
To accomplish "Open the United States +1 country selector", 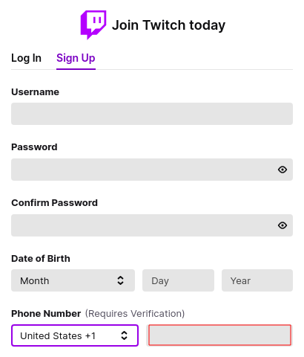I will 75,335.
